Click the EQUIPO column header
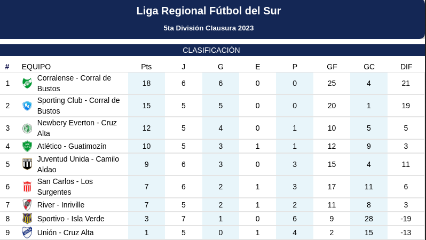Screen dimensions: 426x240 [x=36, y=67]
